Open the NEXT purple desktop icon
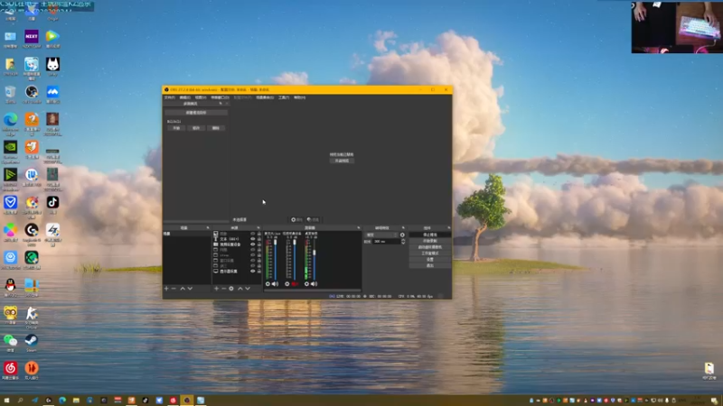The width and height of the screenshot is (723, 406). pyautogui.click(x=32, y=38)
